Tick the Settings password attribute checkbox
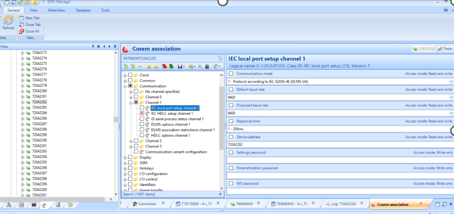454x214 pixels. click(x=231, y=152)
